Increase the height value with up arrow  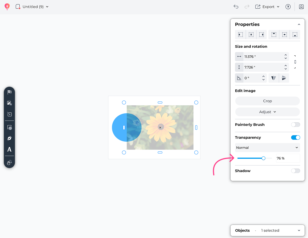(x=286, y=66)
